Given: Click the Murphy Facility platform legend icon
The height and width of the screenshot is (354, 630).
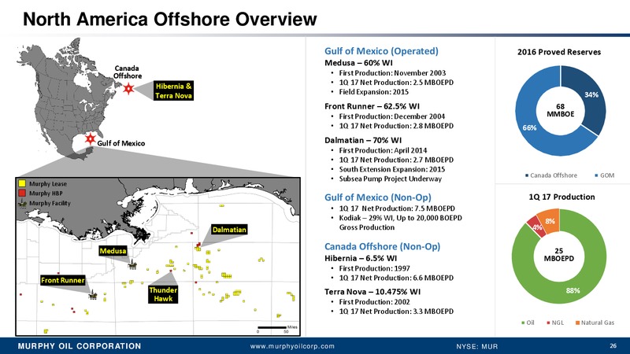Looking at the screenshot, I should pyautogui.click(x=23, y=204).
